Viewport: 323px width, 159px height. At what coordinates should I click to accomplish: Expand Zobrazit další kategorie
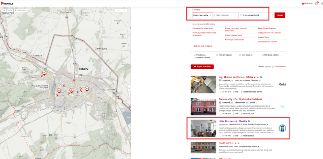click(202, 46)
